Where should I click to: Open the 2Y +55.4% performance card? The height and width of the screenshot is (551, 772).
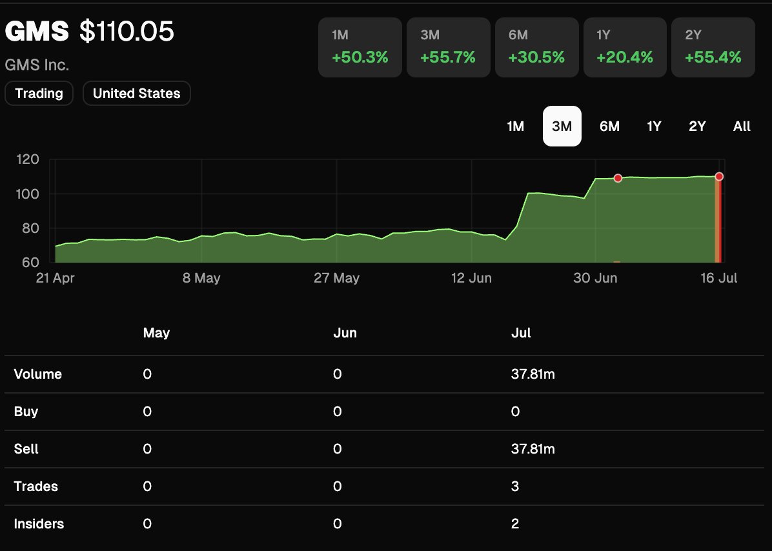click(713, 47)
